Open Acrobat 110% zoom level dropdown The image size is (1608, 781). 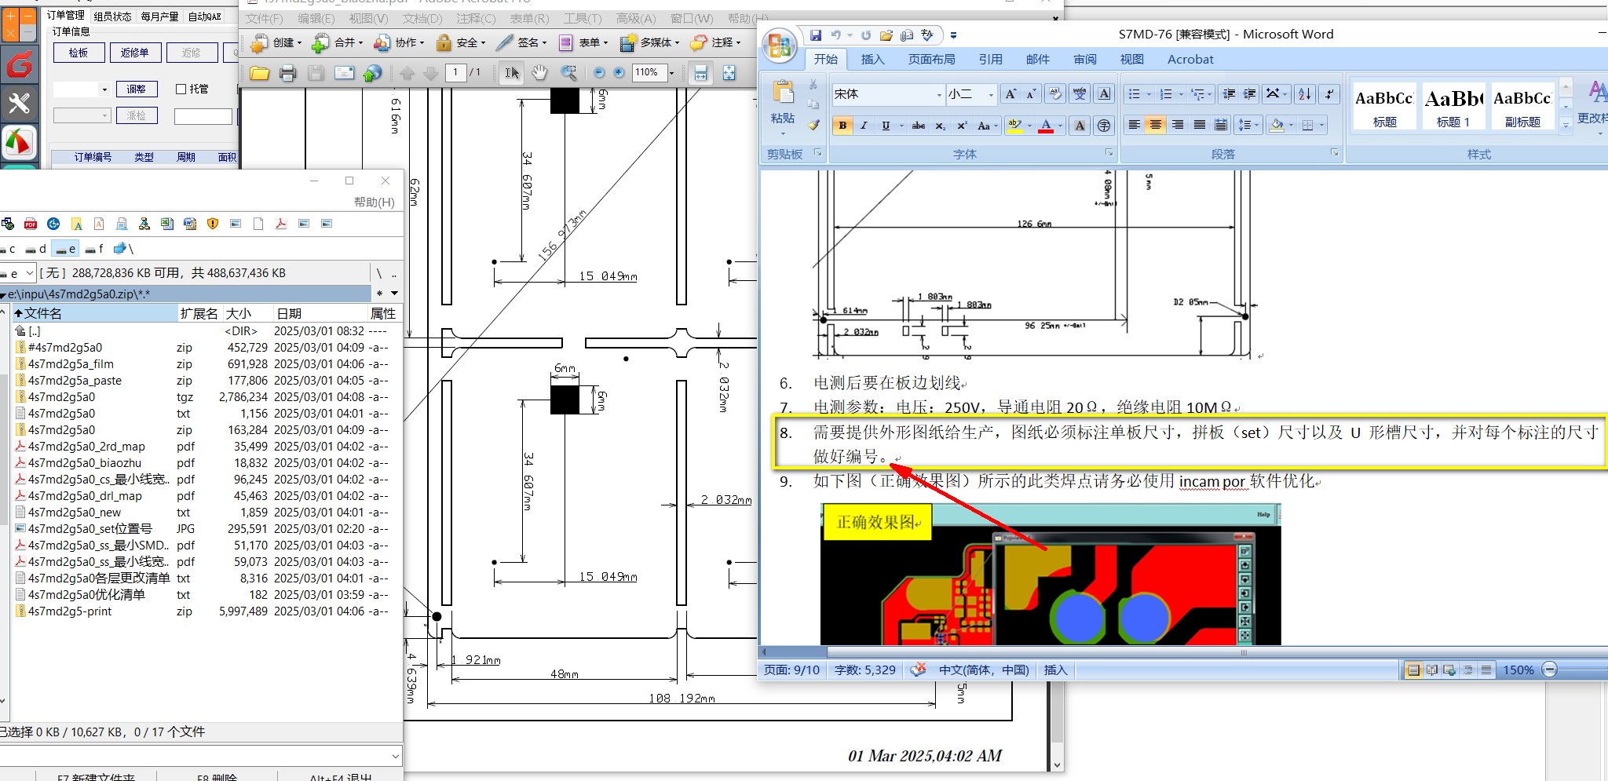(671, 73)
